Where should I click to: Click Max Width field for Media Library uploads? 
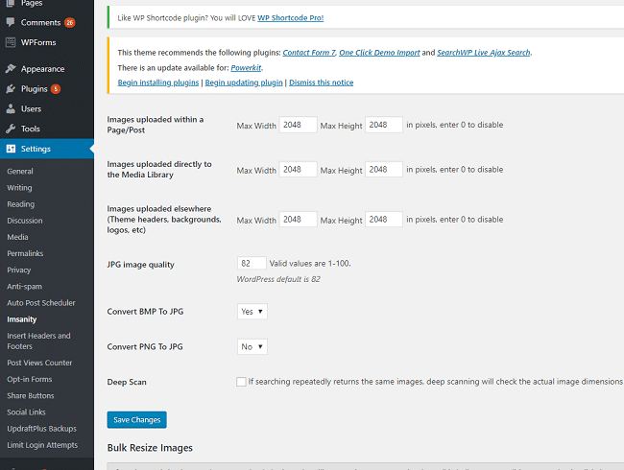pyautogui.click(x=298, y=170)
